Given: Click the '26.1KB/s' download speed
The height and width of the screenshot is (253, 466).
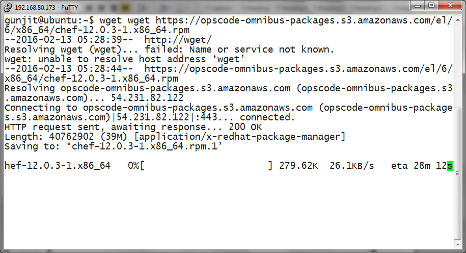Looking at the screenshot, I should point(351,166).
